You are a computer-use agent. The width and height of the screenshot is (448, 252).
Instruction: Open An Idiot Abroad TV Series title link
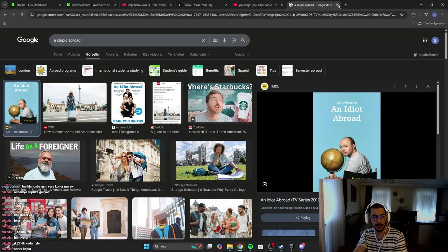point(290,200)
